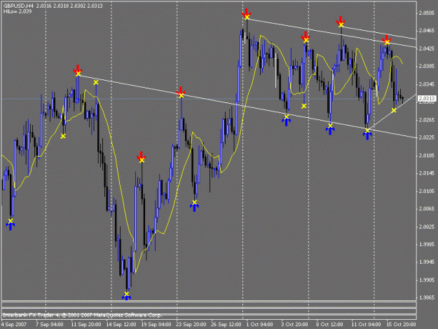Viewport: 438px width, 329px height.
Task: Select the blue up arrow above 4 Sep 2007
Action: (11, 225)
